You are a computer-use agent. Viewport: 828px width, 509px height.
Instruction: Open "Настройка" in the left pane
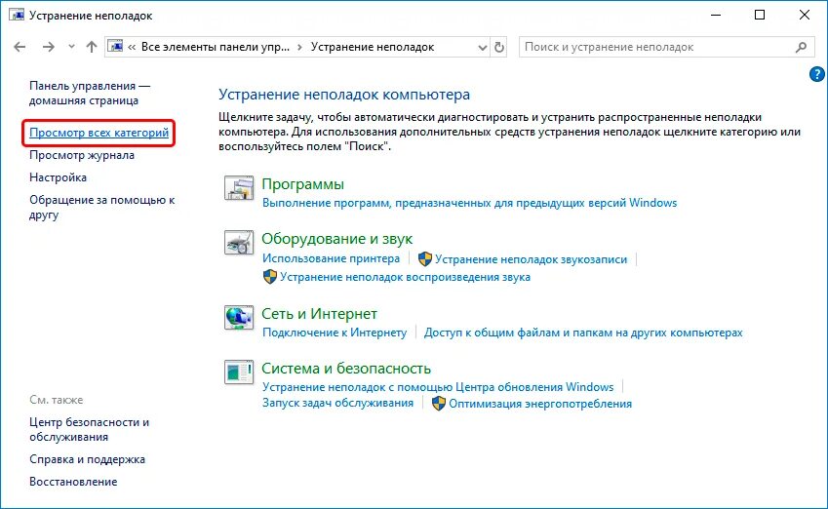coord(59,177)
